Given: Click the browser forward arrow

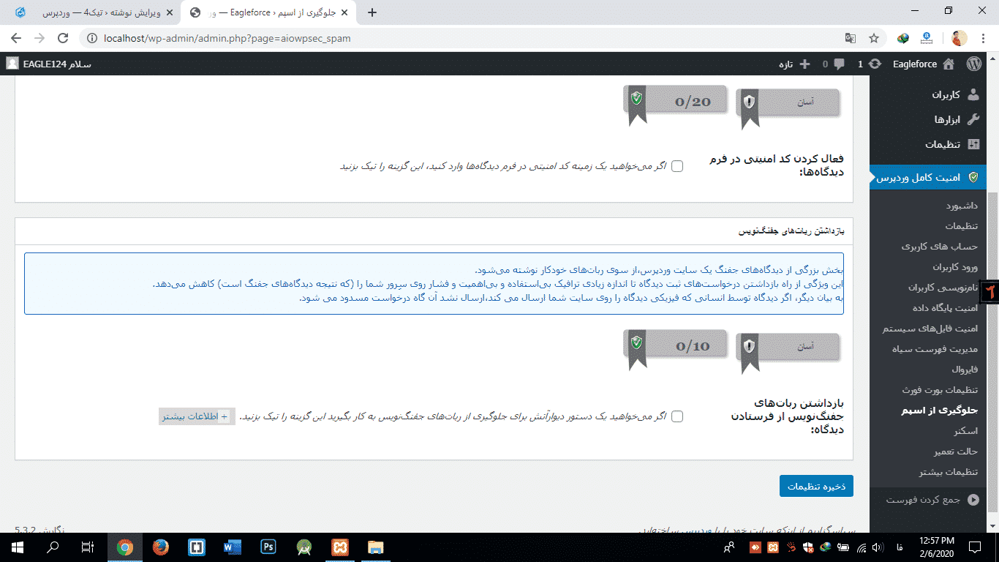Looking at the screenshot, I should point(39,38).
